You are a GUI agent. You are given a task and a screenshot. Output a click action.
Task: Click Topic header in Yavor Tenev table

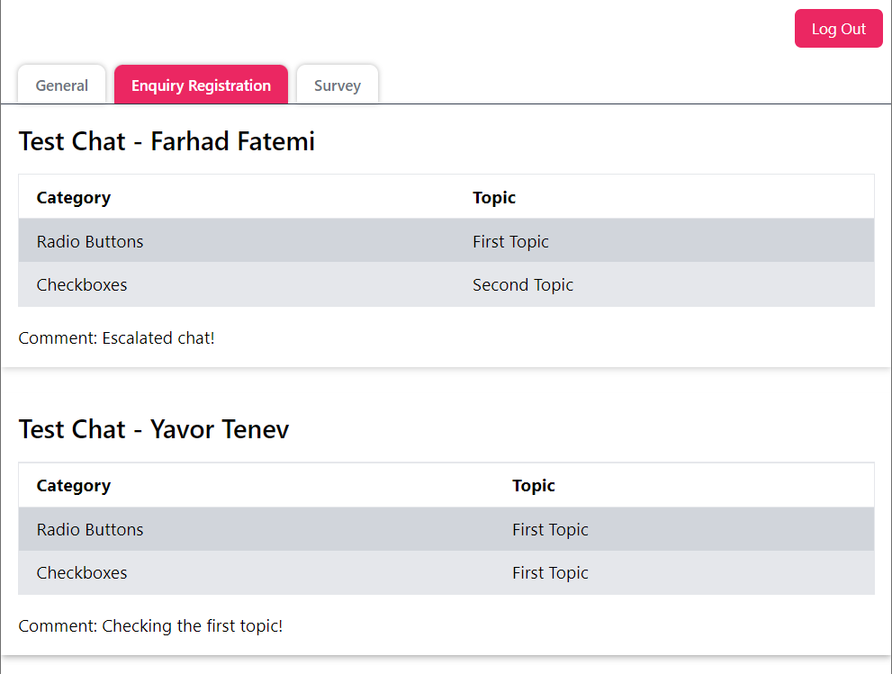point(534,485)
